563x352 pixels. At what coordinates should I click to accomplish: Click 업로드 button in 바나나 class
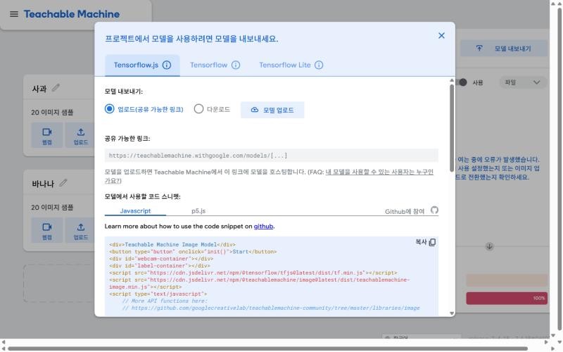tap(81, 230)
